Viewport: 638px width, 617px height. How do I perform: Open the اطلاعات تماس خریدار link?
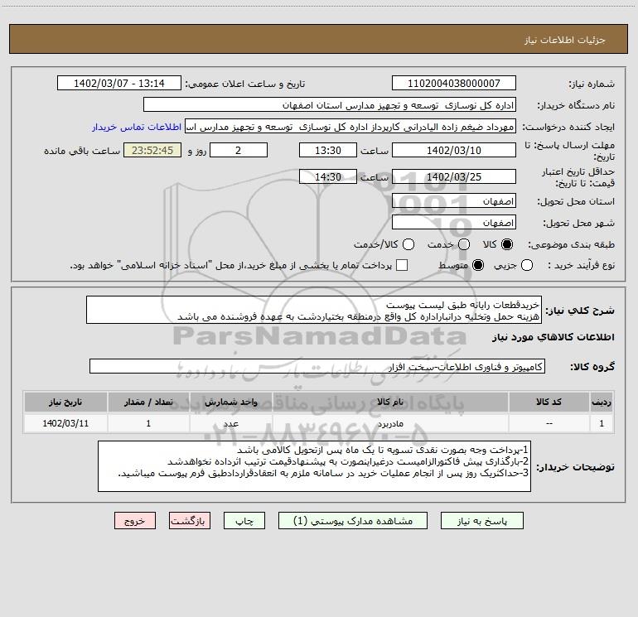coord(137,127)
